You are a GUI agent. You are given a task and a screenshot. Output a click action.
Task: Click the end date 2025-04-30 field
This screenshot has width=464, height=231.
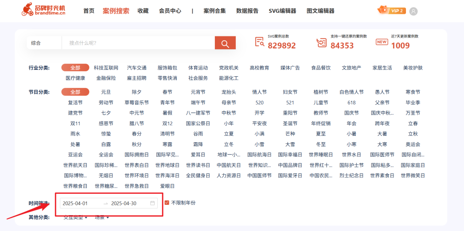(124, 203)
